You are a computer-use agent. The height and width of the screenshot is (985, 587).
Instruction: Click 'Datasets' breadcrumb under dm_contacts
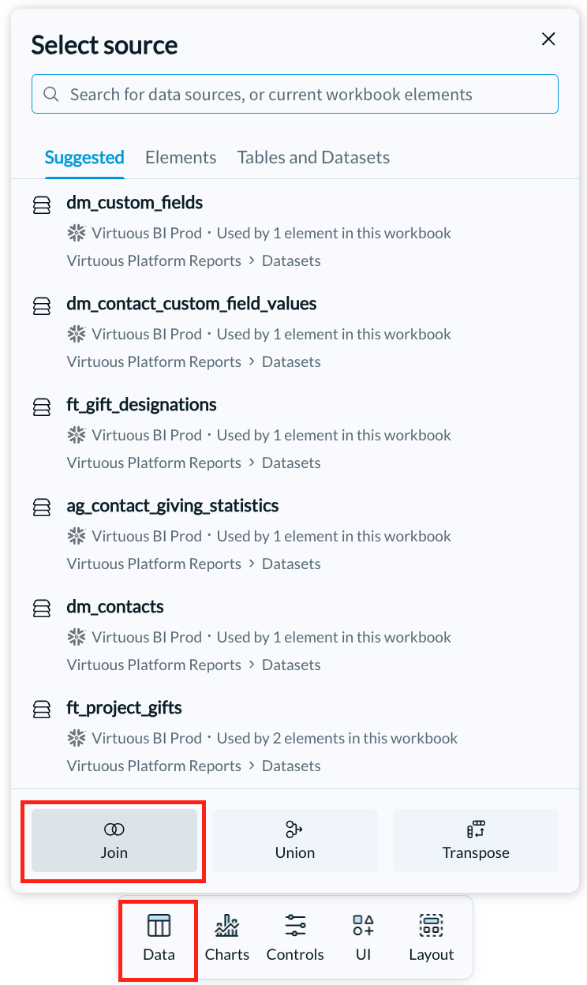pos(291,665)
